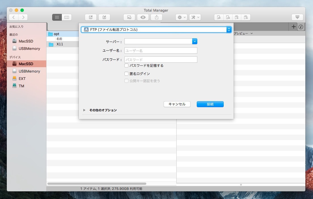
Task: Open the wrench tools menu
Action: (195, 17)
